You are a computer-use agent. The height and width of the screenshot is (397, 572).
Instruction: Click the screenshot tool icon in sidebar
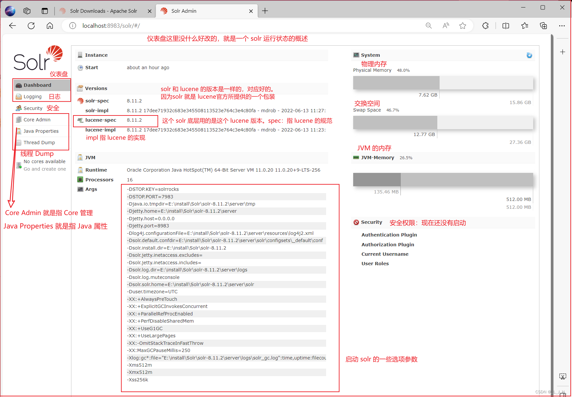point(563,376)
